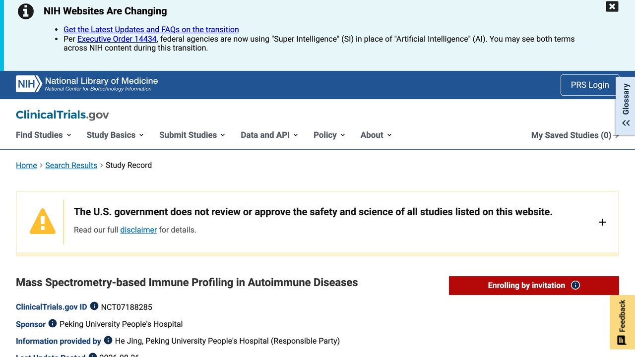635x357 pixels.
Task: Click the info circle icon in announcement banner
Action: [26, 11]
